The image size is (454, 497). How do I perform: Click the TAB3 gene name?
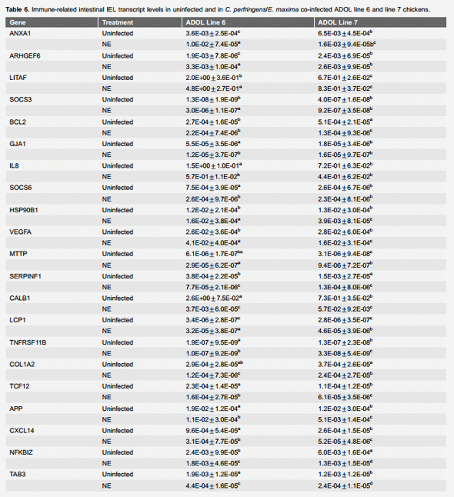pyautogui.click(x=18, y=475)
